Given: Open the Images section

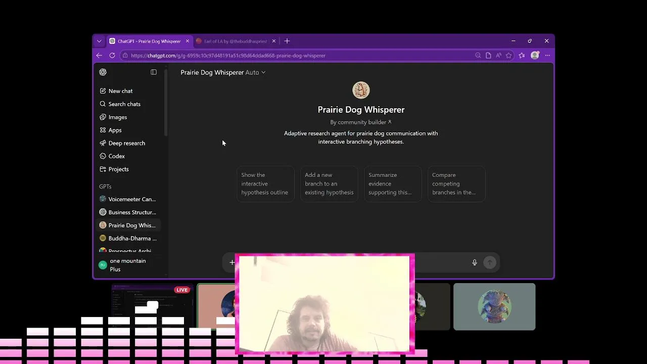Looking at the screenshot, I should pos(129,117).
